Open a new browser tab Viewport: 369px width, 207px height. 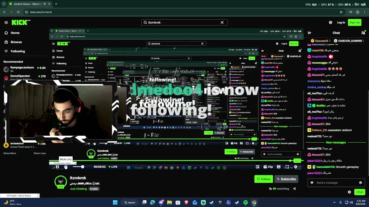coord(56,4)
